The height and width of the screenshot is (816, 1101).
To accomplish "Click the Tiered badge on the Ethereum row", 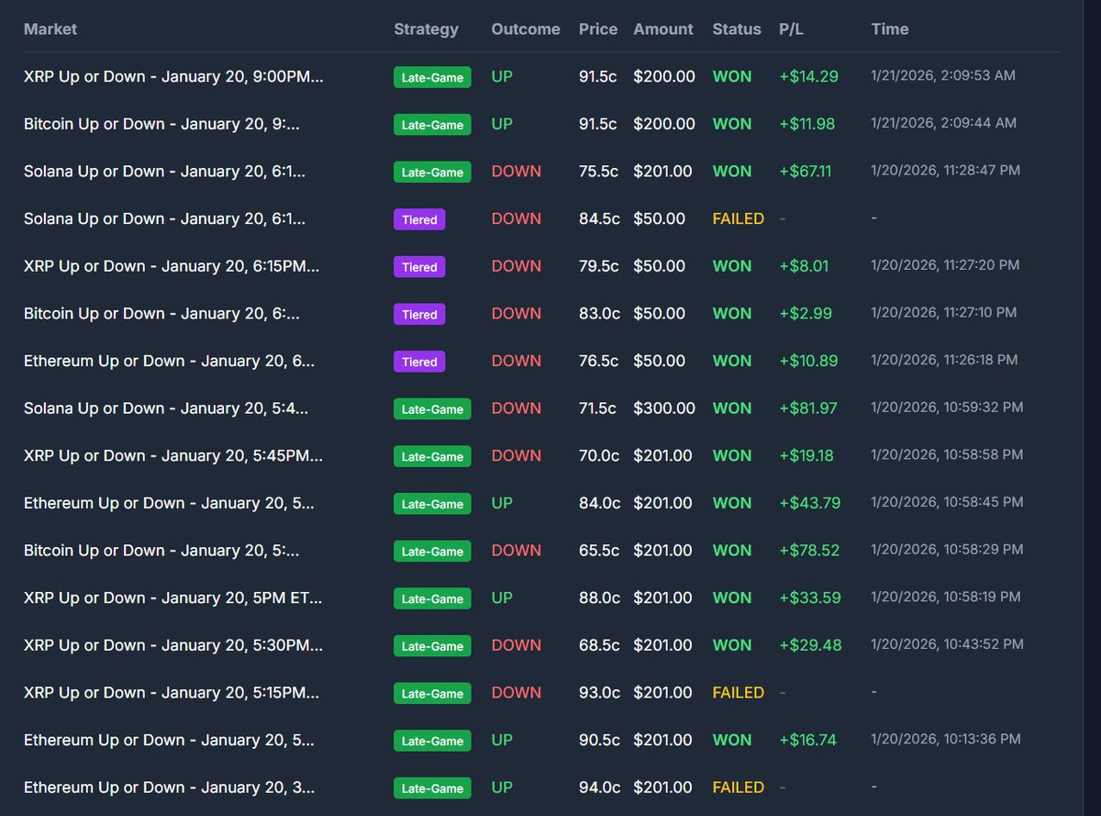I will click(419, 361).
